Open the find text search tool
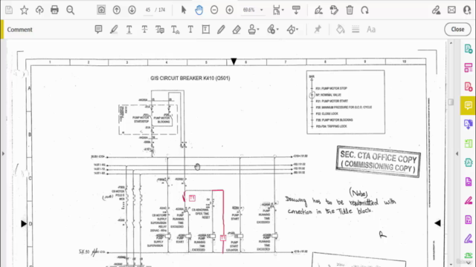 click(71, 10)
